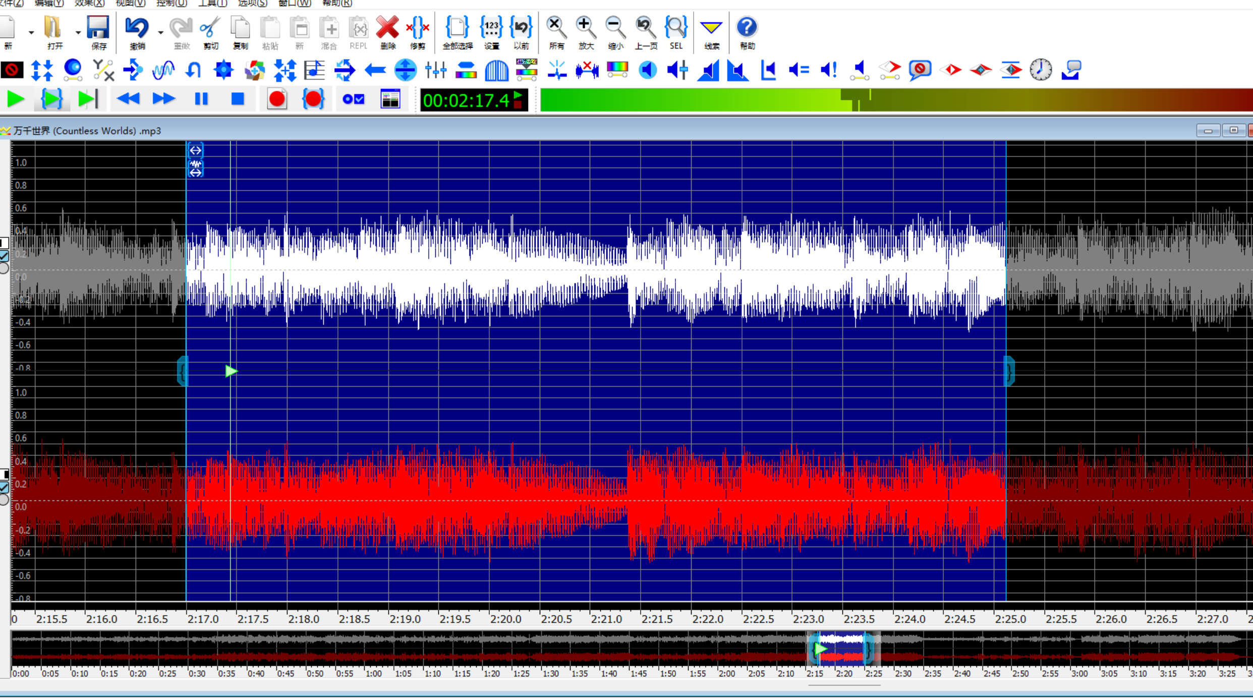Open the equalizer sliders effect icon
Screen dimensions: 1253x698
coord(435,70)
